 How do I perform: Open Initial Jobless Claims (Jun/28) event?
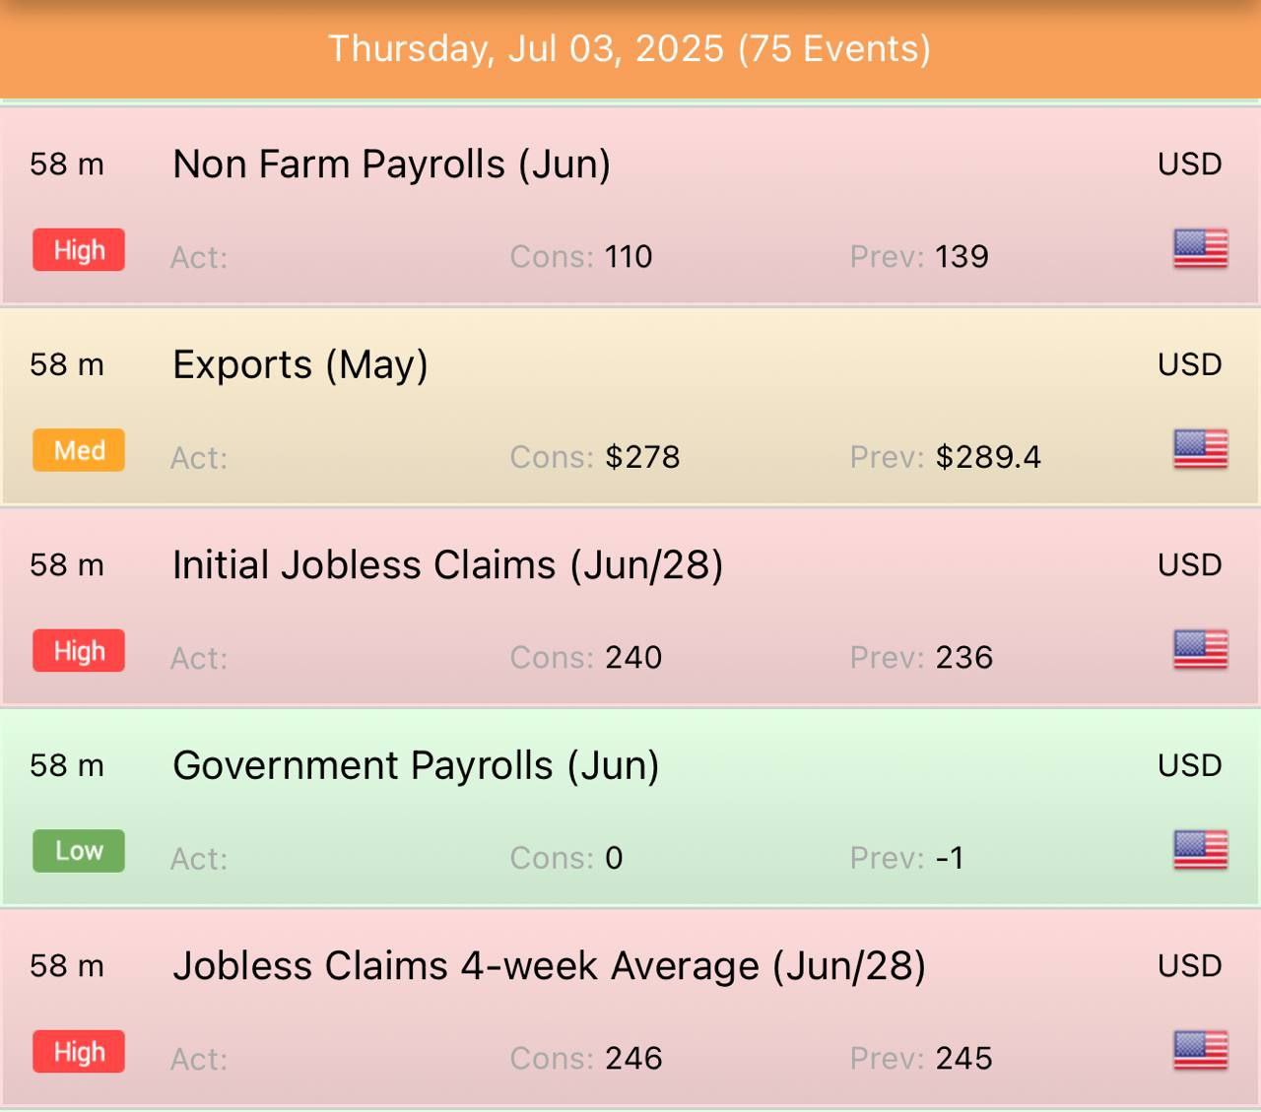[630, 607]
